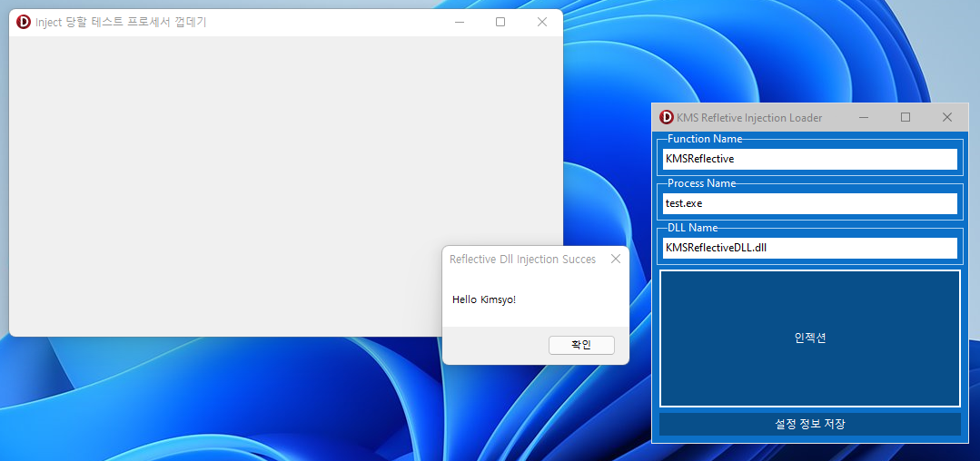Click the 설정 정보 저장 button
This screenshot has width=980, height=461.
tap(810, 424)
